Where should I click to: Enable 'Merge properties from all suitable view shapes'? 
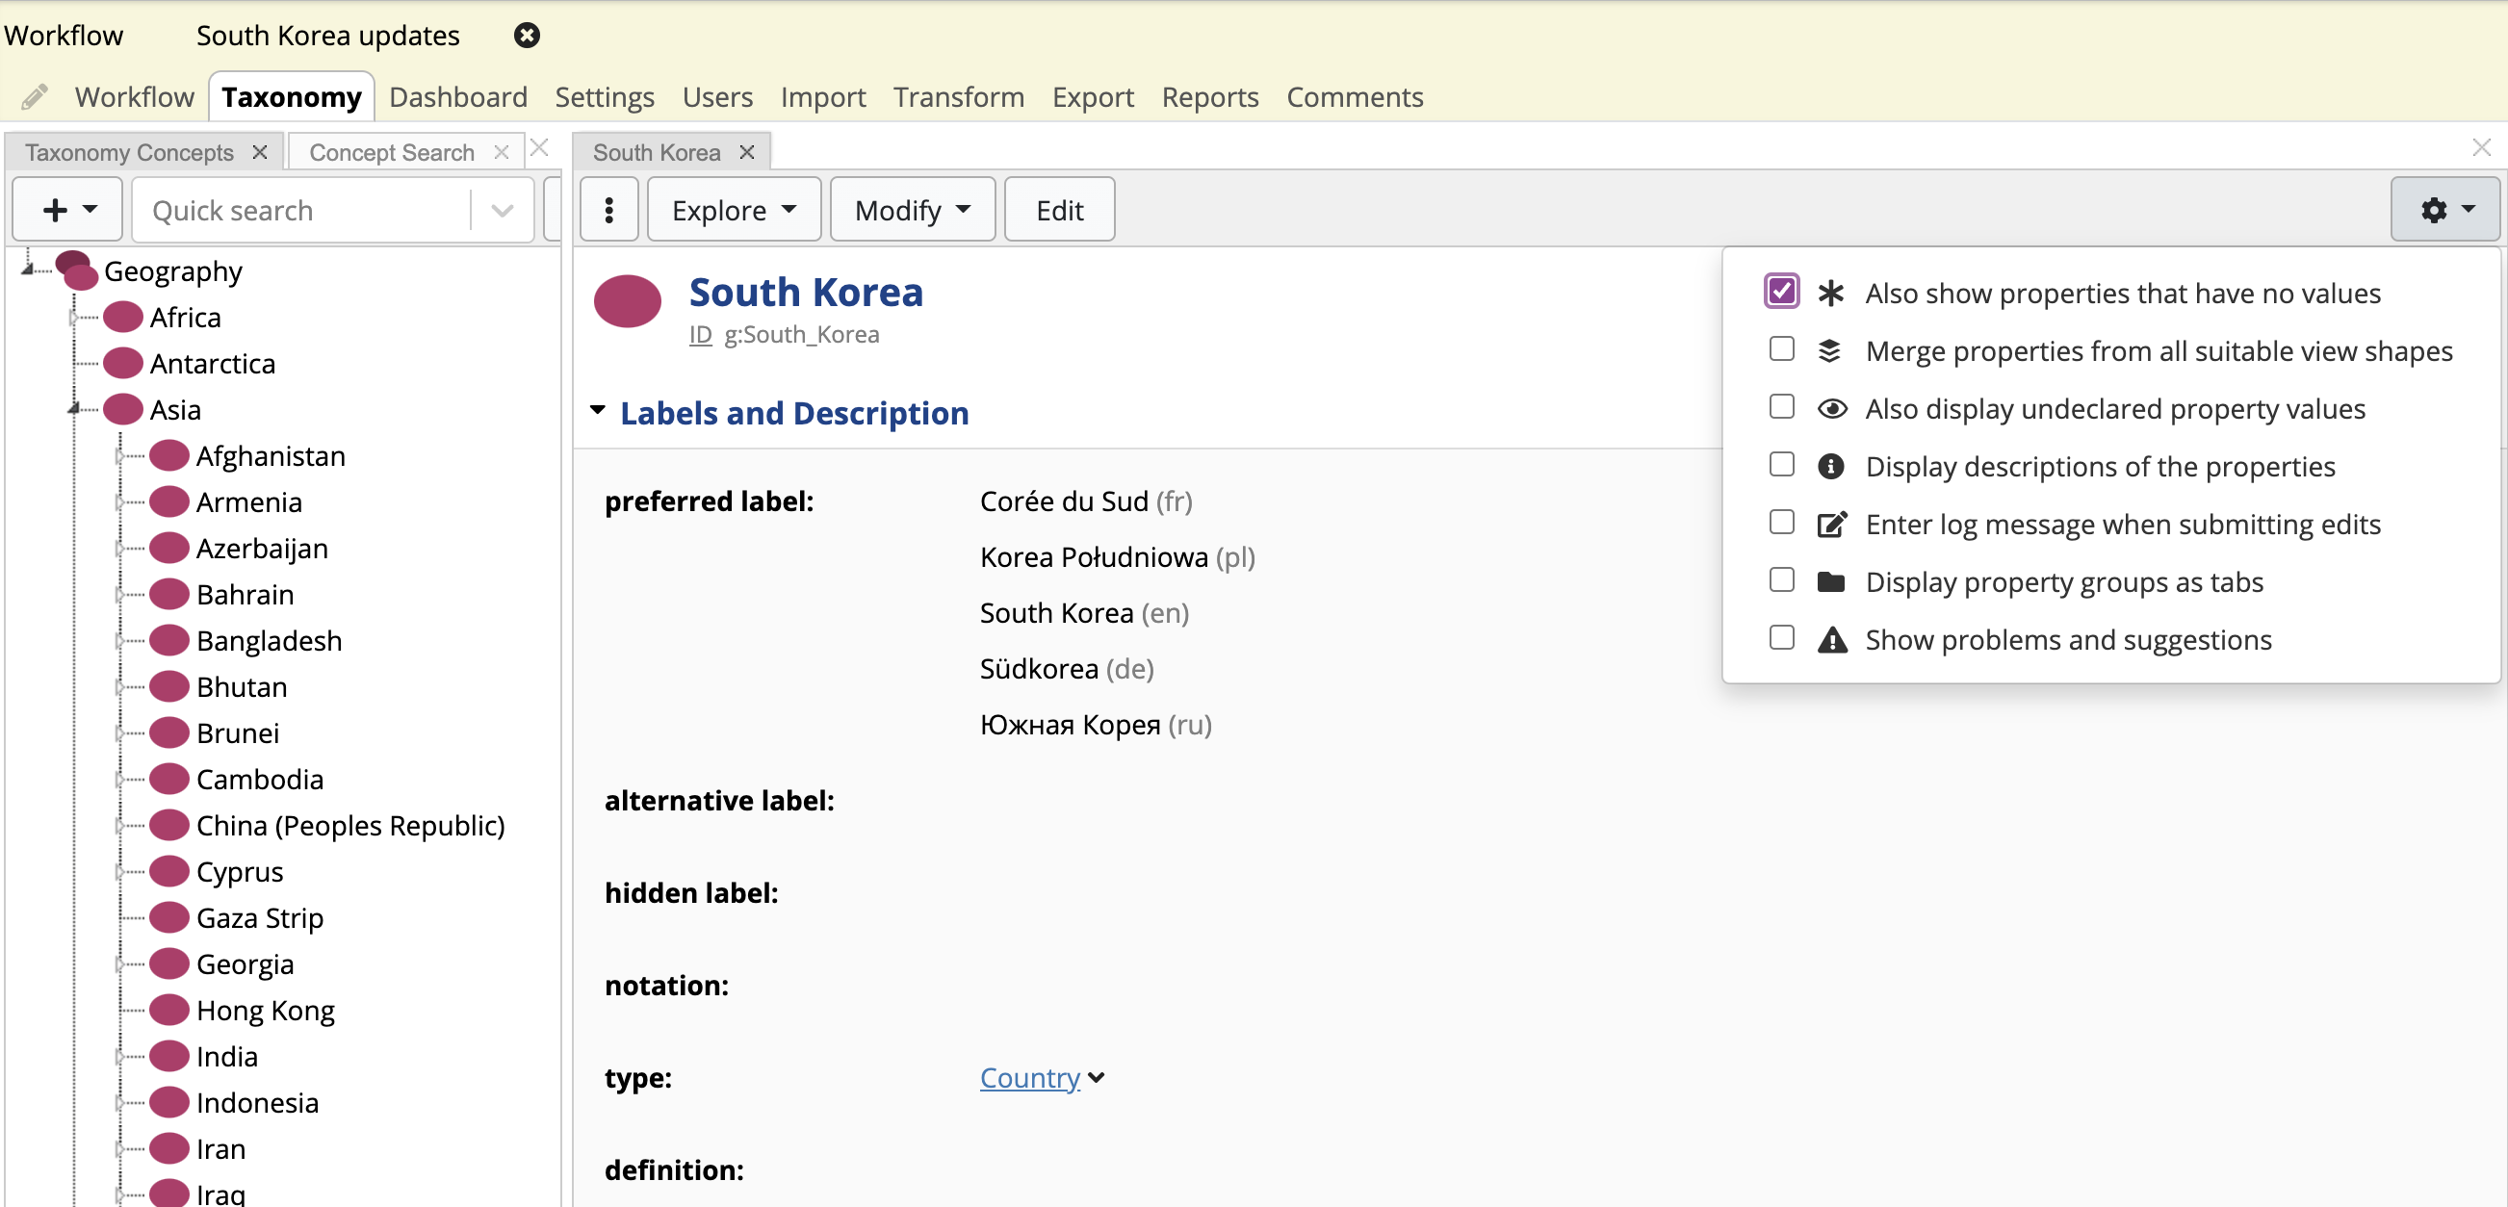click(1780, 350)
